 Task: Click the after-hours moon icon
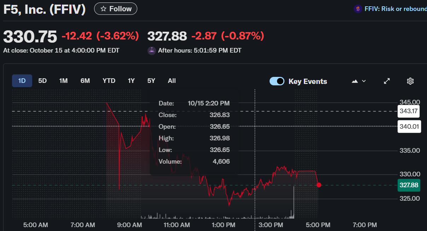(x=151, y=50)
